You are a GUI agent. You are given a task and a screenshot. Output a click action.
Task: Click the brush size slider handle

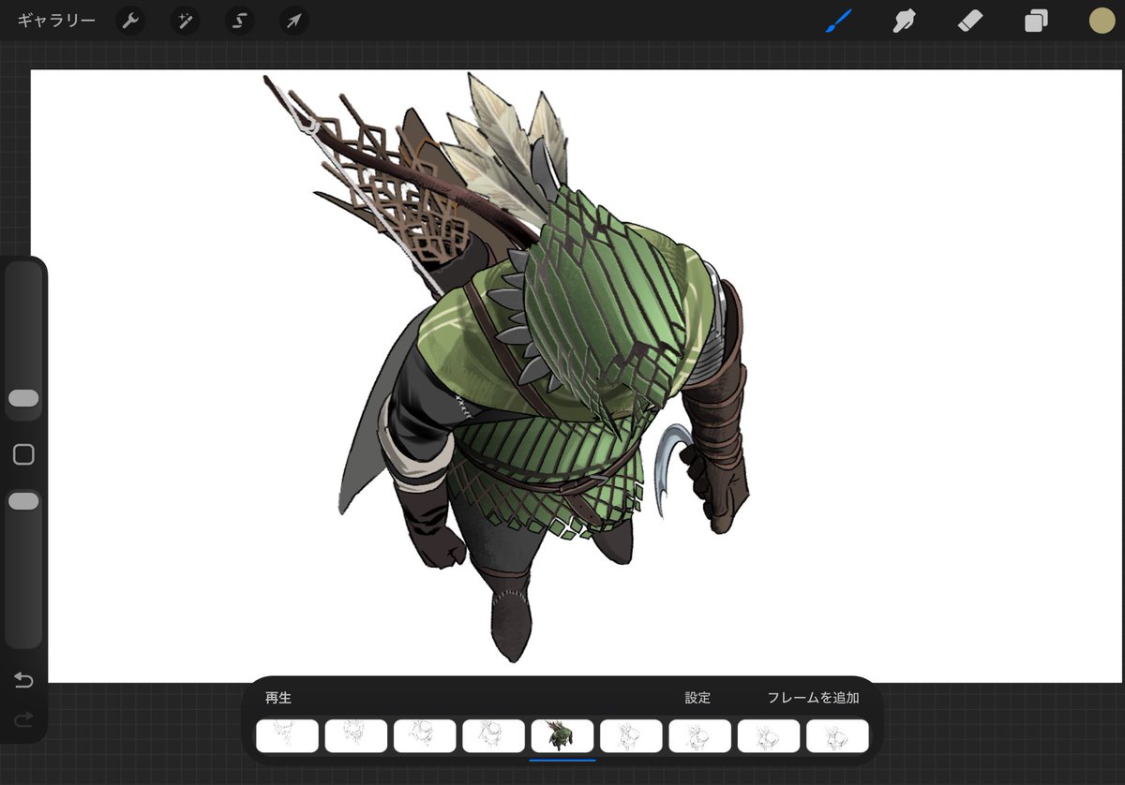(23, 398)
